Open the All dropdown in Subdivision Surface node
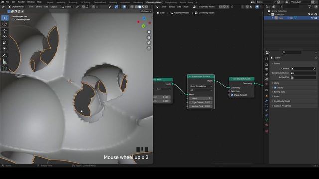Image resolution: width=319 pixels, height=179 pixels. tap(201, 90)
